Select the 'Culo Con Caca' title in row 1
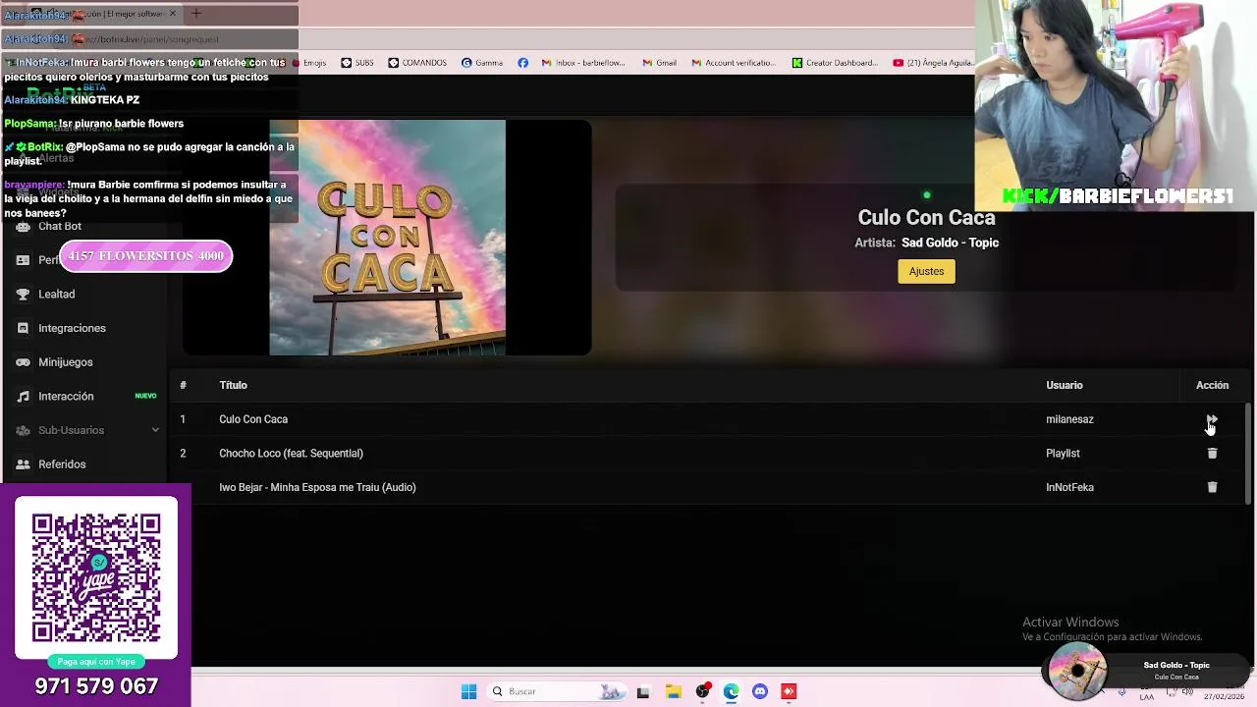Viewport: 1257px width, 707px height. (x=253, y=419)
